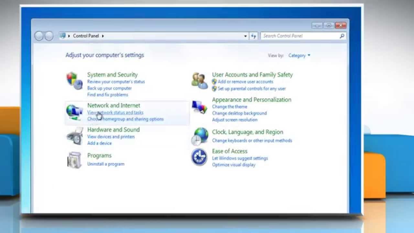
Task: Click the Control Panel icon in address bar
Action: click(63, 36)
